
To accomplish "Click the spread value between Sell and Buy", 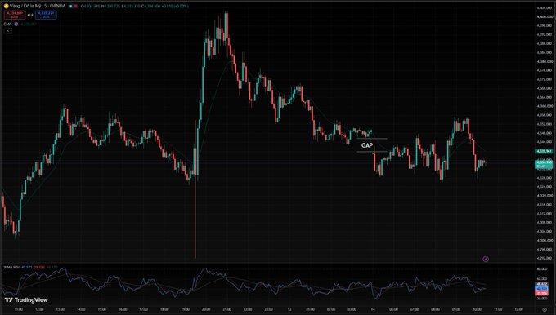I will coord(30,15).
